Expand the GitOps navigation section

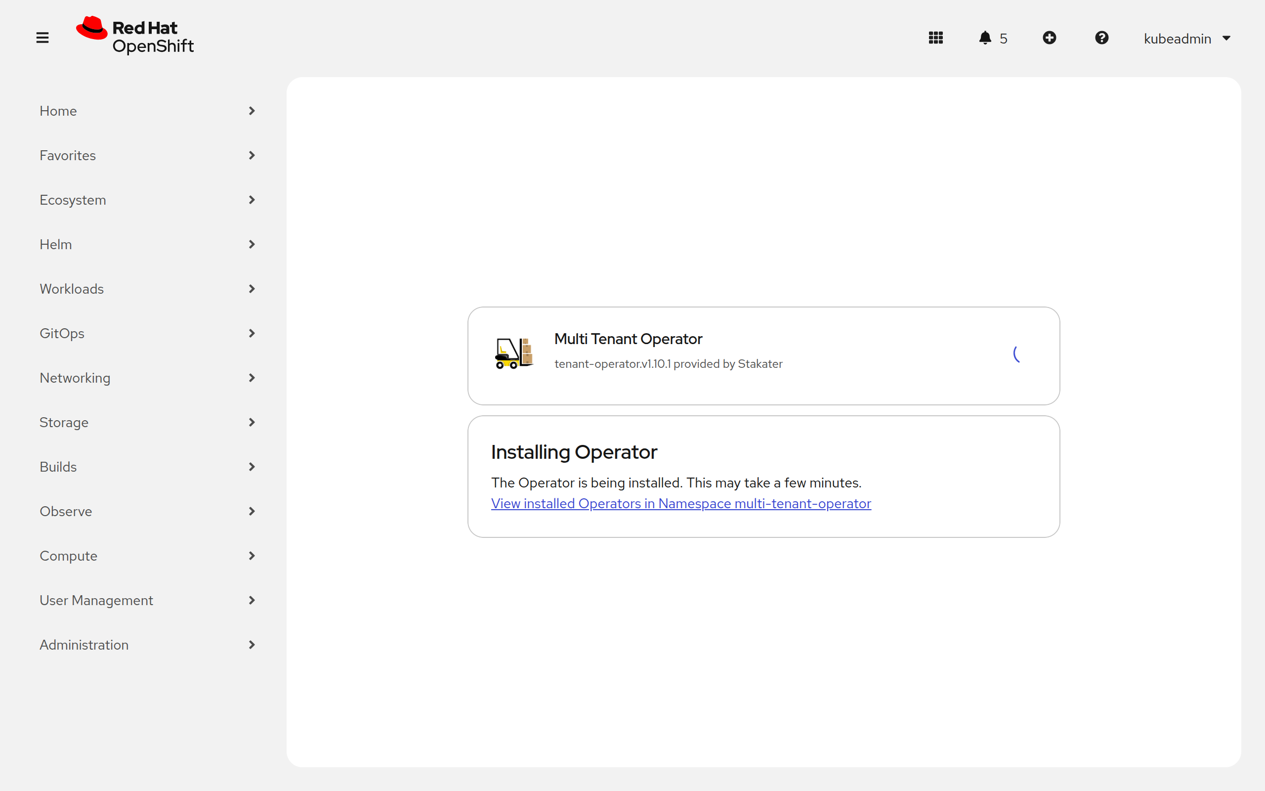click(x=147, y=333)
